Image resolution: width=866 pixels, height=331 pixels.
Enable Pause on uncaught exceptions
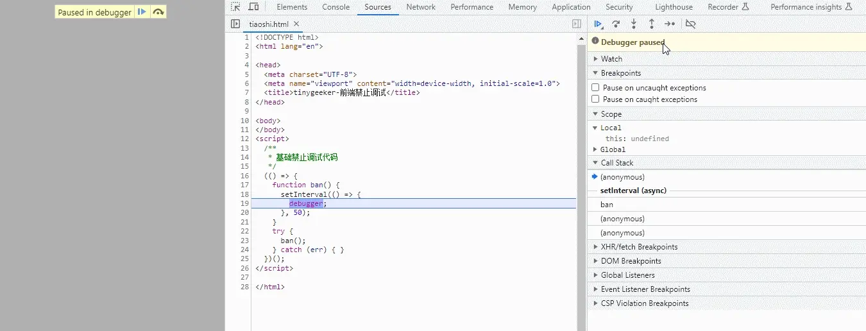[595, 88]
